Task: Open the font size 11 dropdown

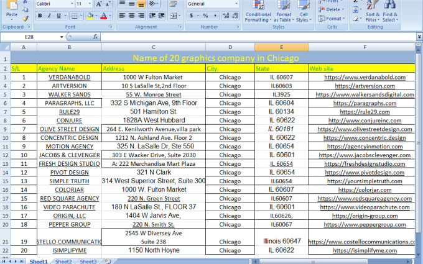Action: tap(90, 4)
